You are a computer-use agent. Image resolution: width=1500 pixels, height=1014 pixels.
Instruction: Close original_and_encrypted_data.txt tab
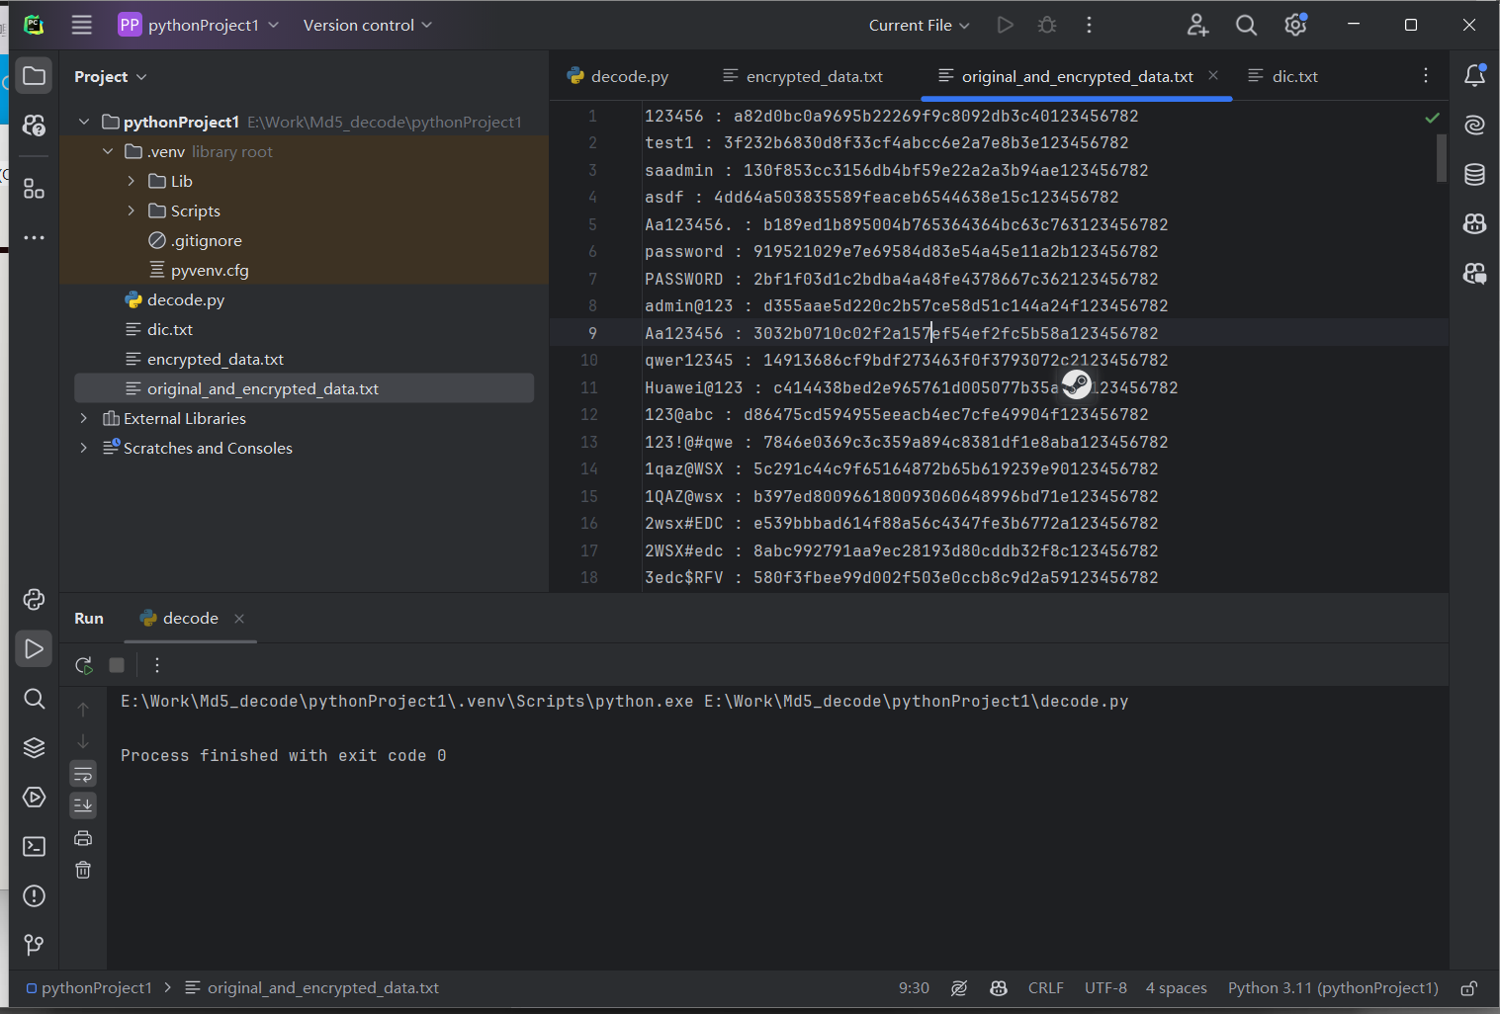pos(1213,75)
